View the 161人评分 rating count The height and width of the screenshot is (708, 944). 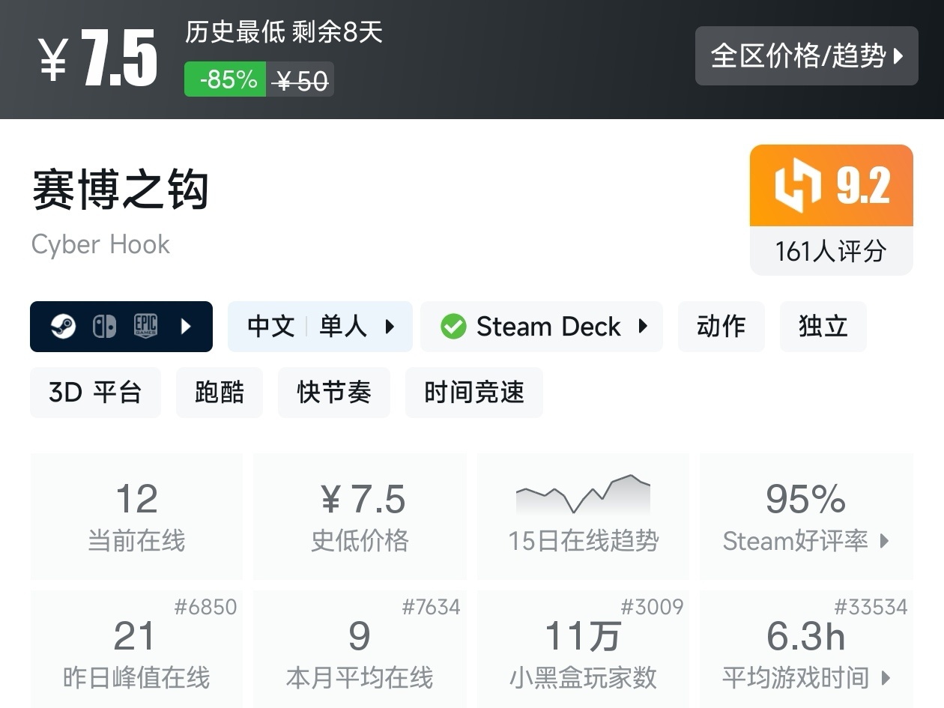pos(831,251)
